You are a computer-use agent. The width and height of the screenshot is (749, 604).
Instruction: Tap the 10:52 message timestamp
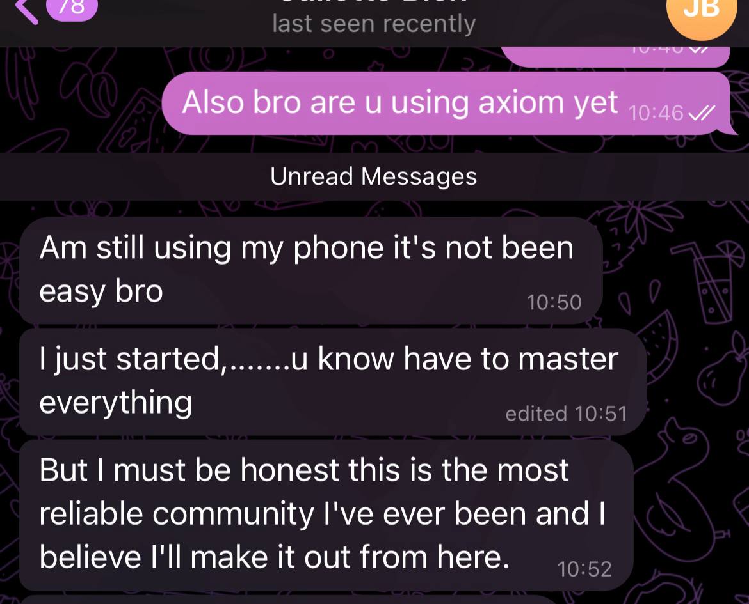[584, 569]
